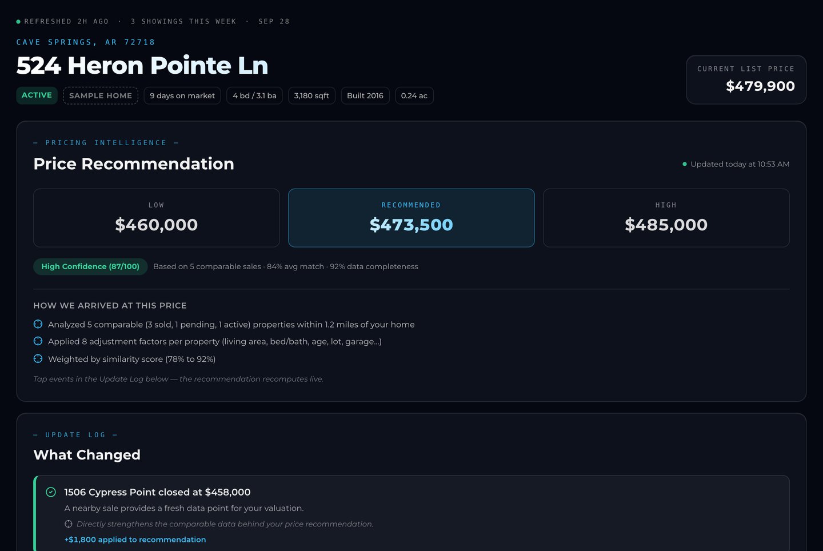Click '3 SHOWINGS THIS WEEK' header text
The image size is (823, 551).
[183, 22]
